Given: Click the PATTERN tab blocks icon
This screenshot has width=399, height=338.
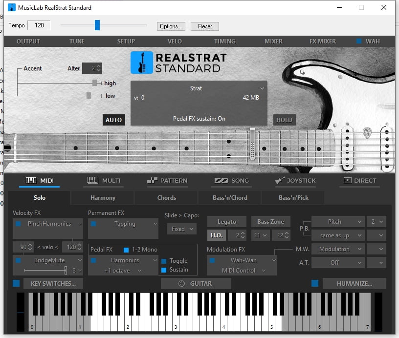Looking at the screenshot, I should pos(152,180).
